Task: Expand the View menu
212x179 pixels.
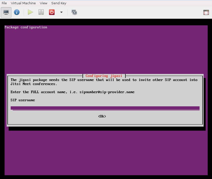Action: pos(43,3)
